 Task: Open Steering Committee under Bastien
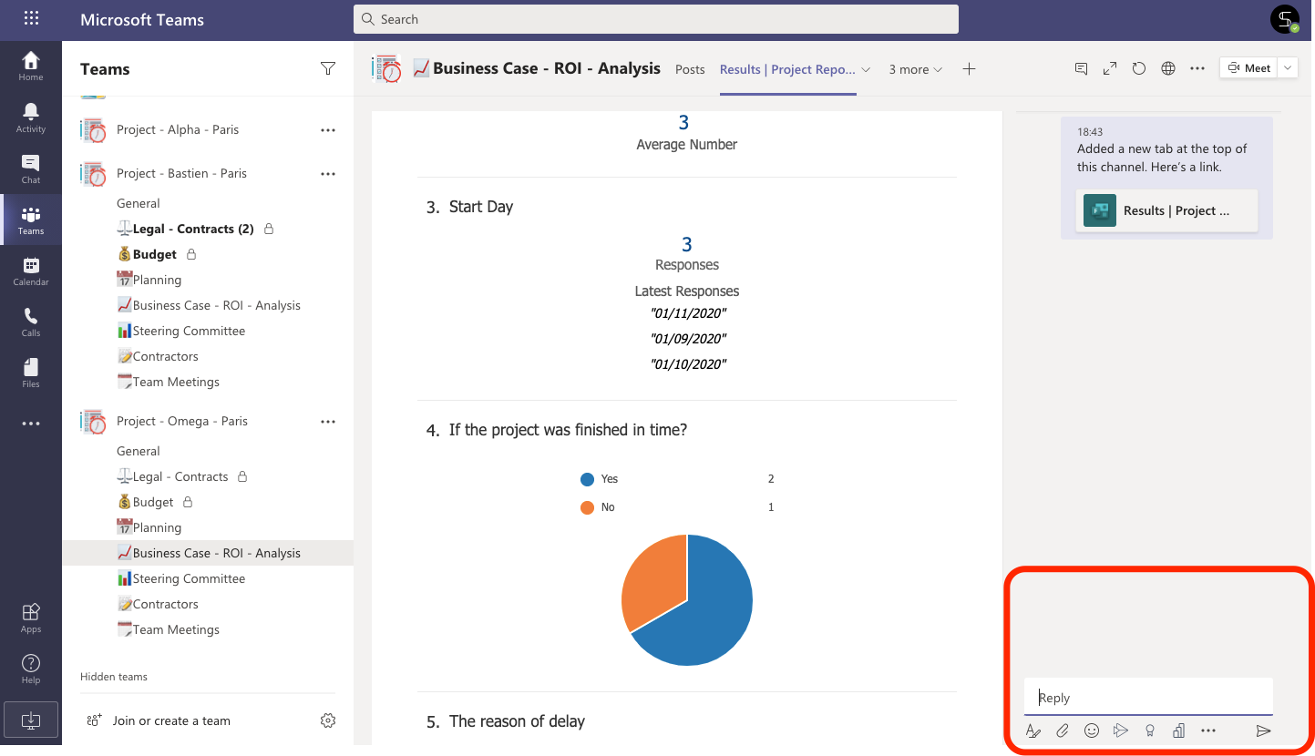coord(181,331)
